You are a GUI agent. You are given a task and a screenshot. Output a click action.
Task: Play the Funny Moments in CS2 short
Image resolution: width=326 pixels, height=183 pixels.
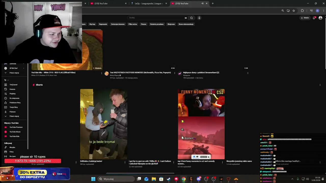click(x=201, y=124)
